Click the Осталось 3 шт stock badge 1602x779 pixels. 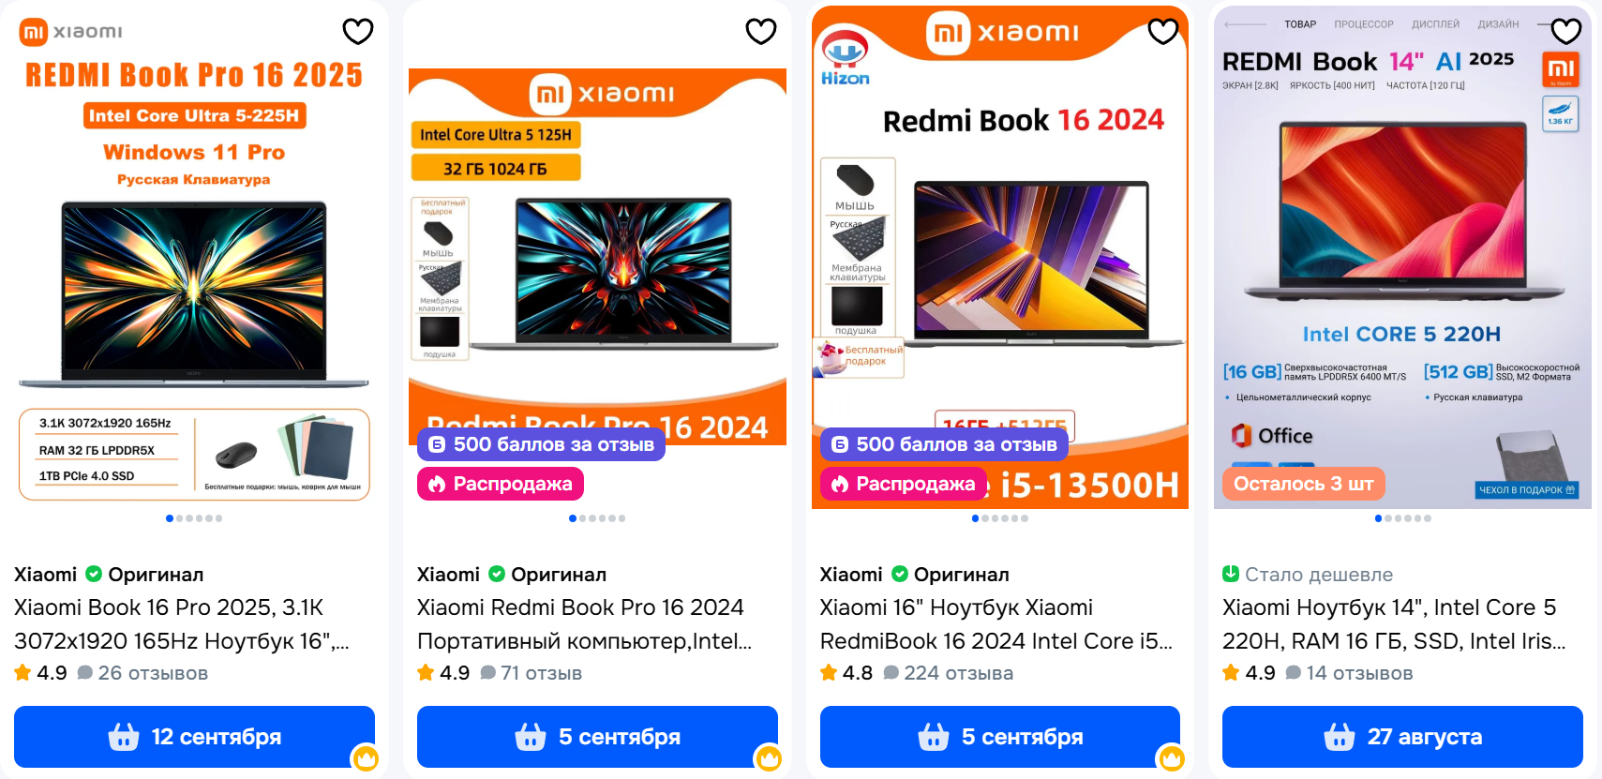click(x=1303, y=484)
